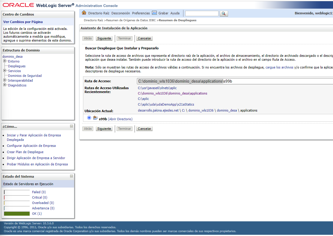Open Dominios de Seguridad tree item

point(25,76)
